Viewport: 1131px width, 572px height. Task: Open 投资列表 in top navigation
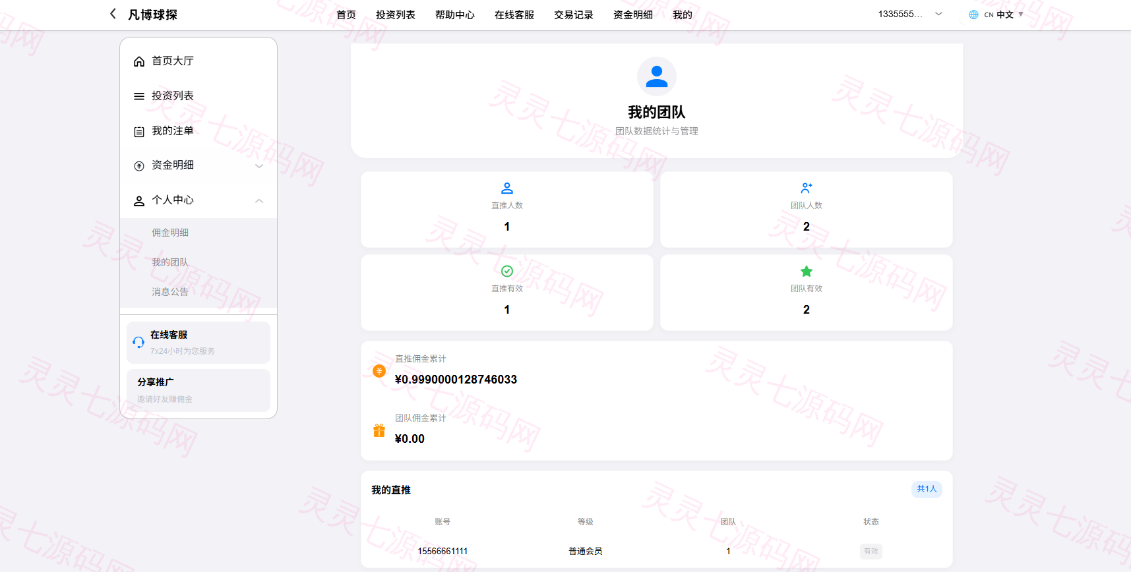pyautogui.click(x=396, y=14)
